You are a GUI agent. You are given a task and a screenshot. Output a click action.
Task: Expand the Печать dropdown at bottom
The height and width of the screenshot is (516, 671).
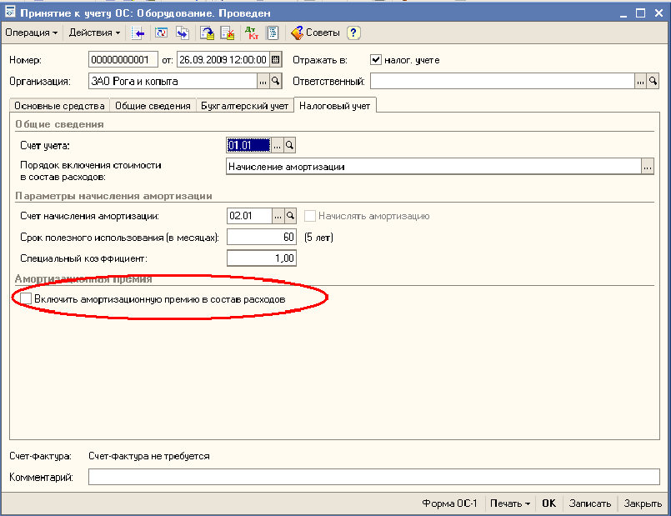tap(511, 503)
